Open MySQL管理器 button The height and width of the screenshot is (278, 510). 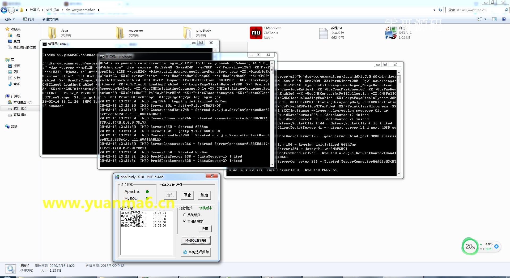pos(196,241)
